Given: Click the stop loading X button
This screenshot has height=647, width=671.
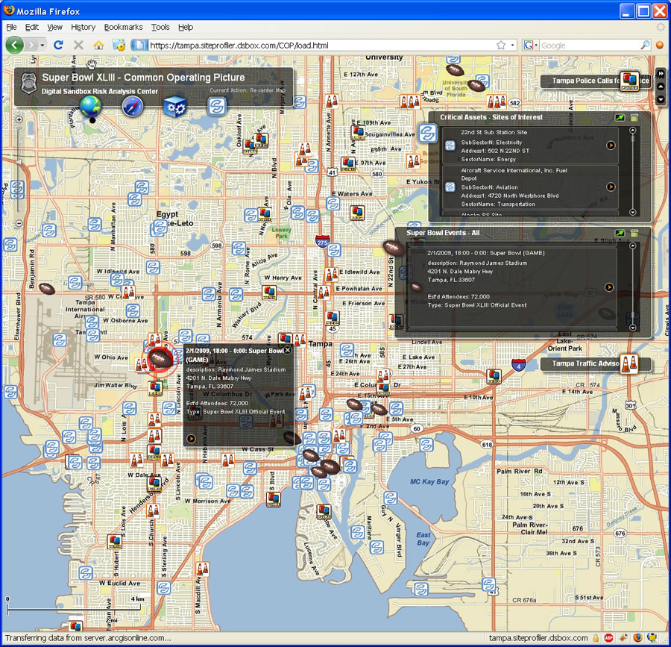Looking at the screenshot, I should pos(78,45).
